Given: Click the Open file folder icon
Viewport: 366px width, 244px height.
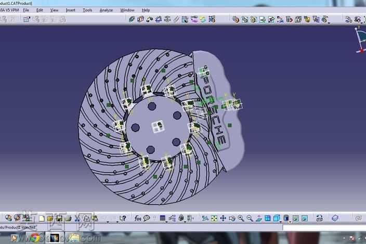Looking at the screenshot, I should click(50, 218).
